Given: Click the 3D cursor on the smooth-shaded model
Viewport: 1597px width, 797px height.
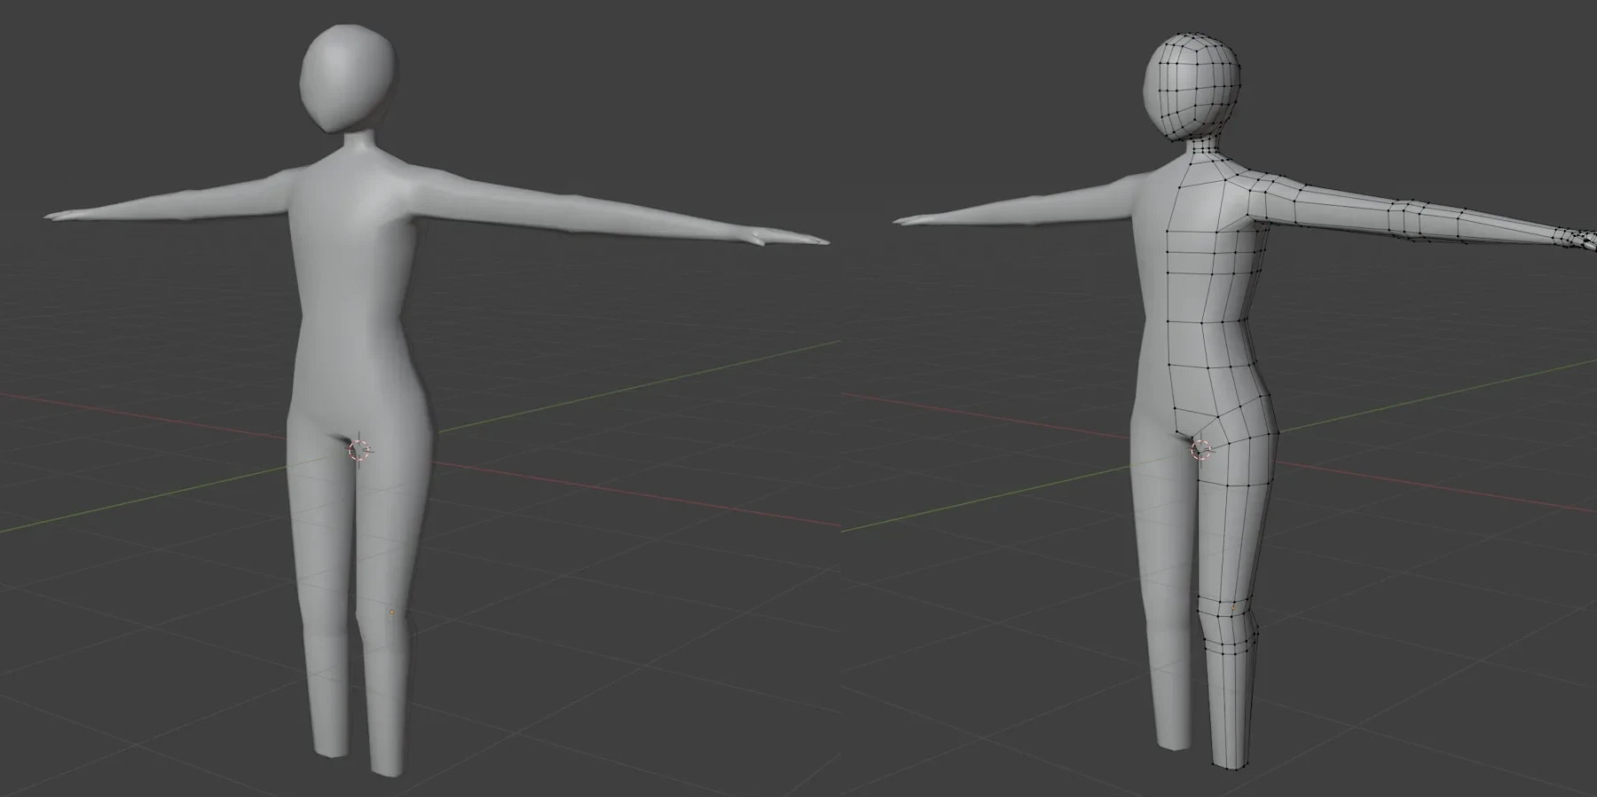Looking at the screenshot, I should [358, 450].
